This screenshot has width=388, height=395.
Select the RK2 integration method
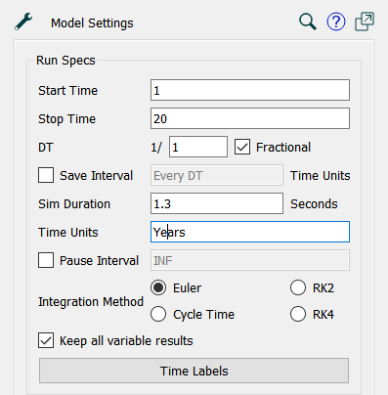[298, 287]
